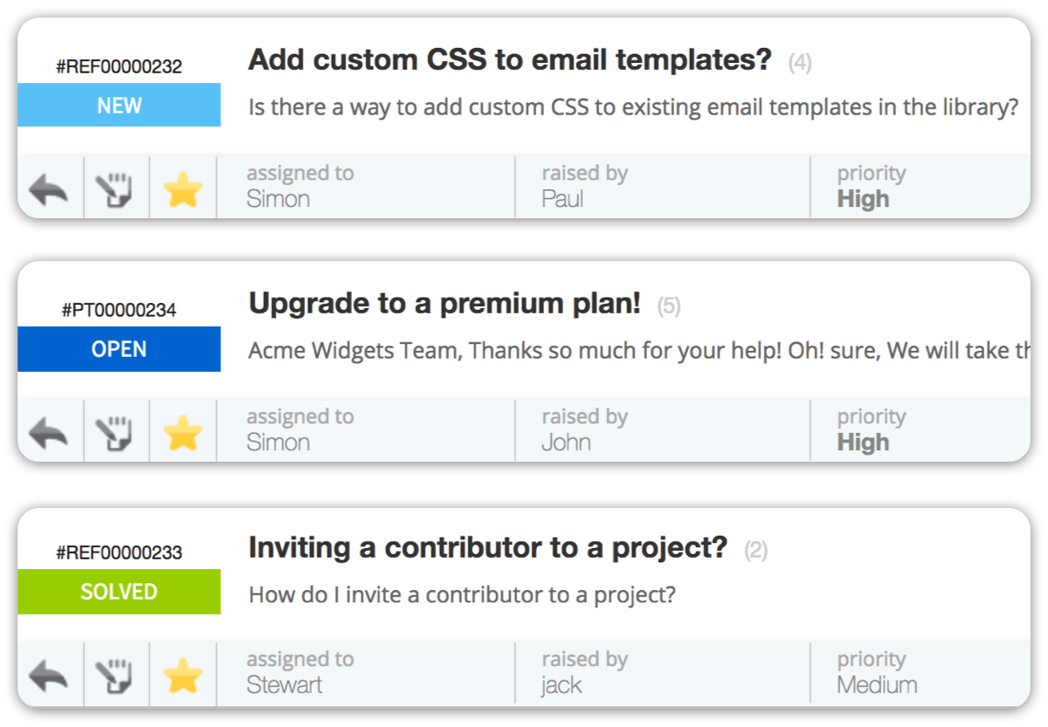Change assignee Simon on the CSS ticket
This screenshot has width=1048, height=727.
pyautogui.click(x=278, y=199)
